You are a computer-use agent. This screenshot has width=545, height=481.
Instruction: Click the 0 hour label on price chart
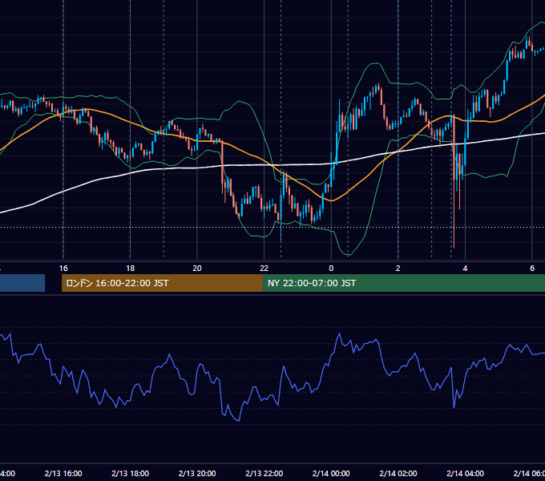[331, 269]
